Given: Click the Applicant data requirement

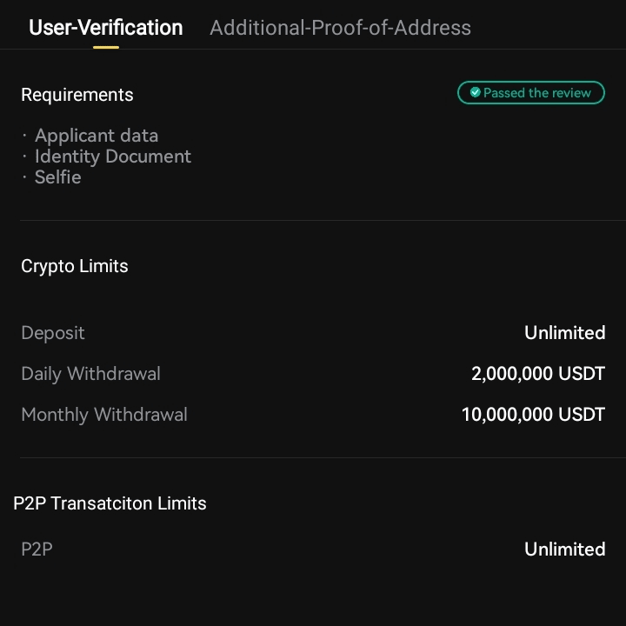Looking at the screenshot, I should 97,136.
